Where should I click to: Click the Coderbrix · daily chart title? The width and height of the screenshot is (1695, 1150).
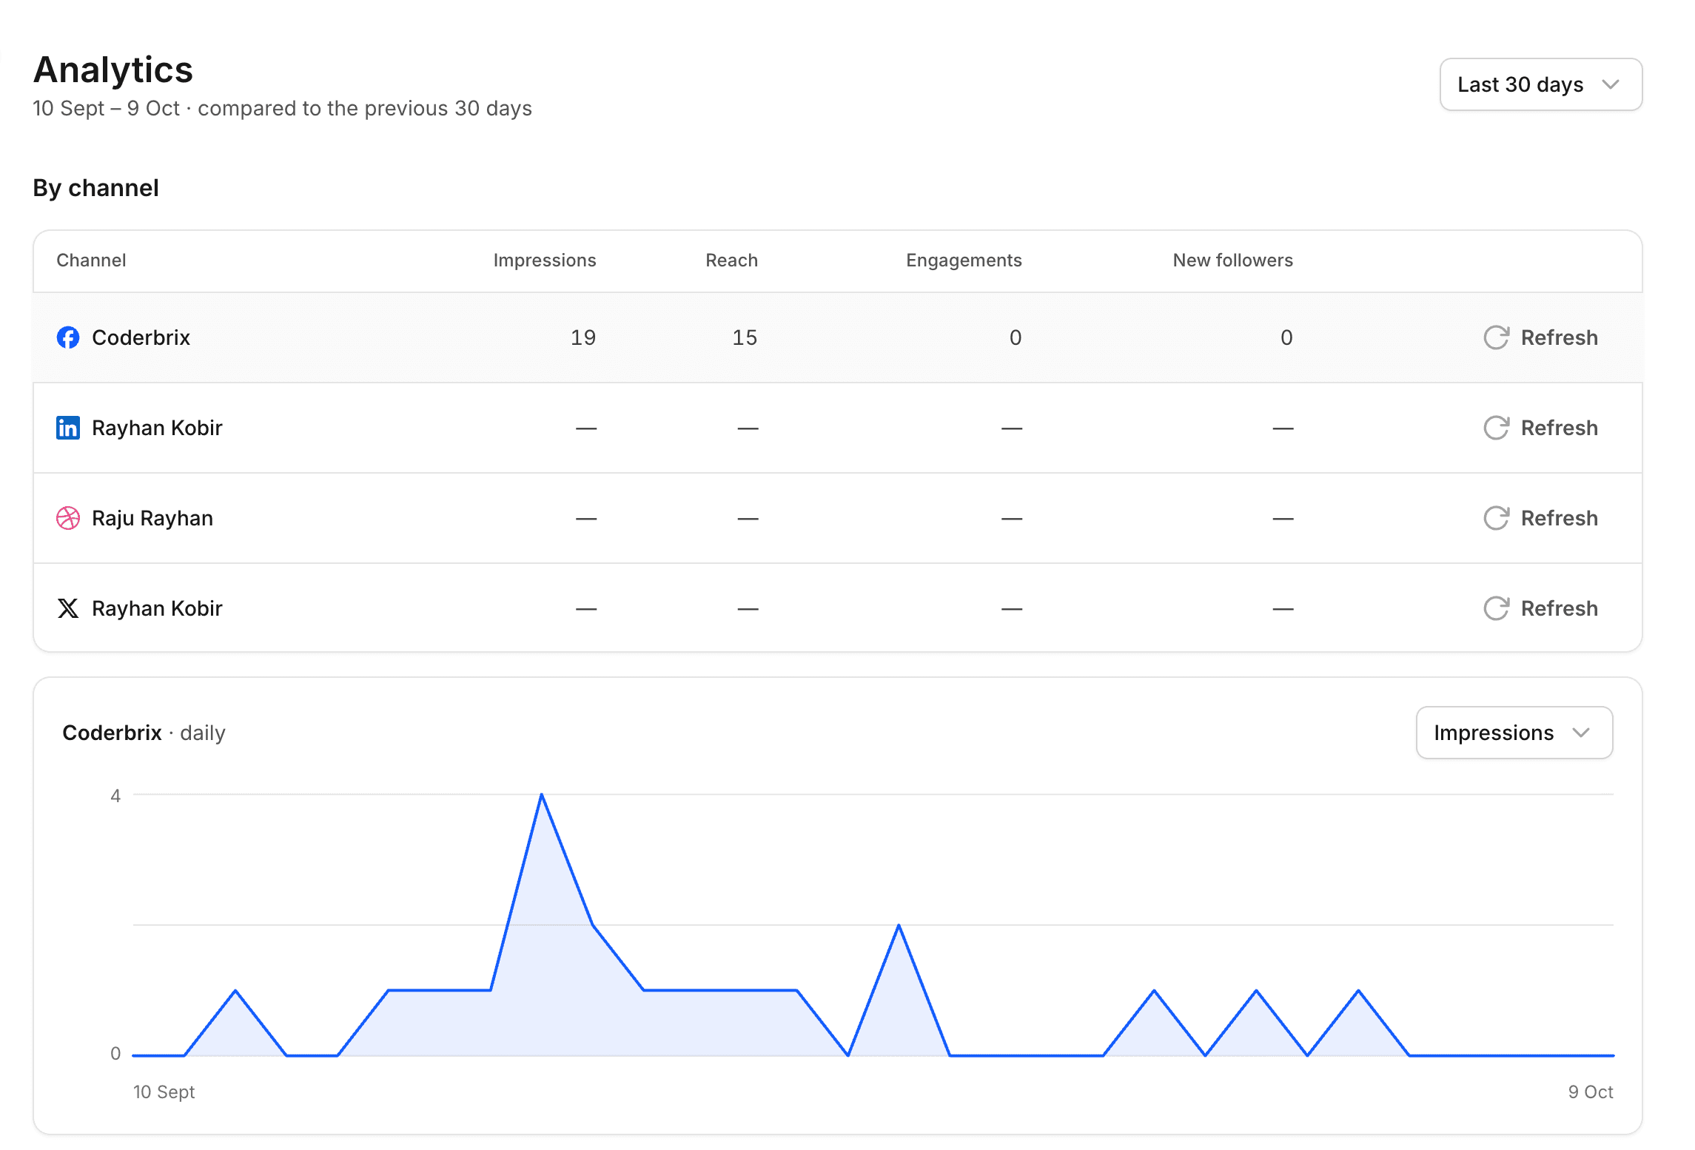pos(144,733)
